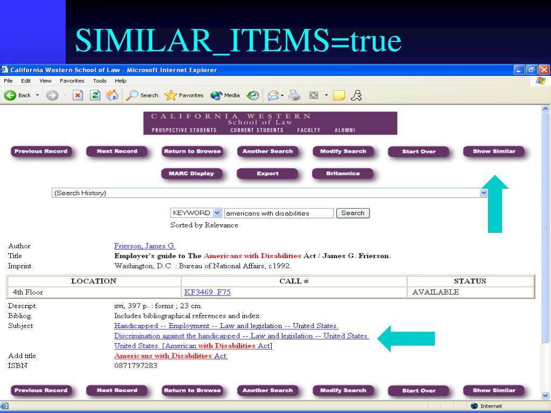Click the bottom Previous Record button
The image size is (551, 413).
(x=41, y=390)
